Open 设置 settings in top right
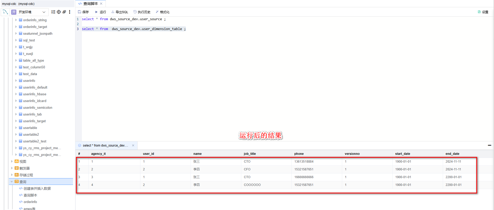Viewport: 494px width, 210px height. pyautogui.click(x=483, y=12)
